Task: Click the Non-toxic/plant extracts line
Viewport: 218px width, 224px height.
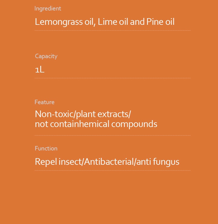Action: coord(83,114)
